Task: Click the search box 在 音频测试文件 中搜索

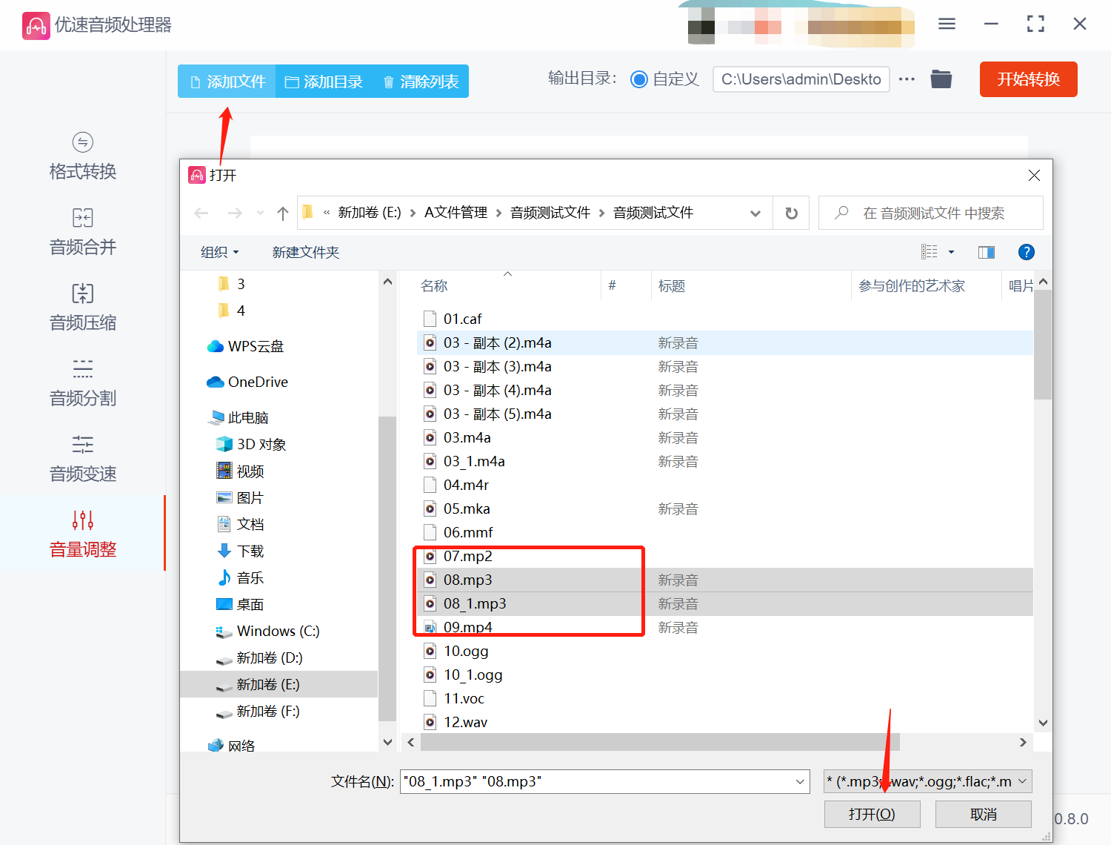Action: (x=931, y=213)
